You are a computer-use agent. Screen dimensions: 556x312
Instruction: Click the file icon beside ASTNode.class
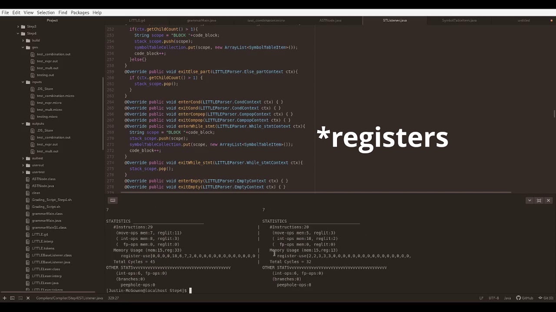point(28,179)
